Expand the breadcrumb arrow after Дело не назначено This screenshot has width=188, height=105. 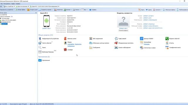tap(28, 6)
